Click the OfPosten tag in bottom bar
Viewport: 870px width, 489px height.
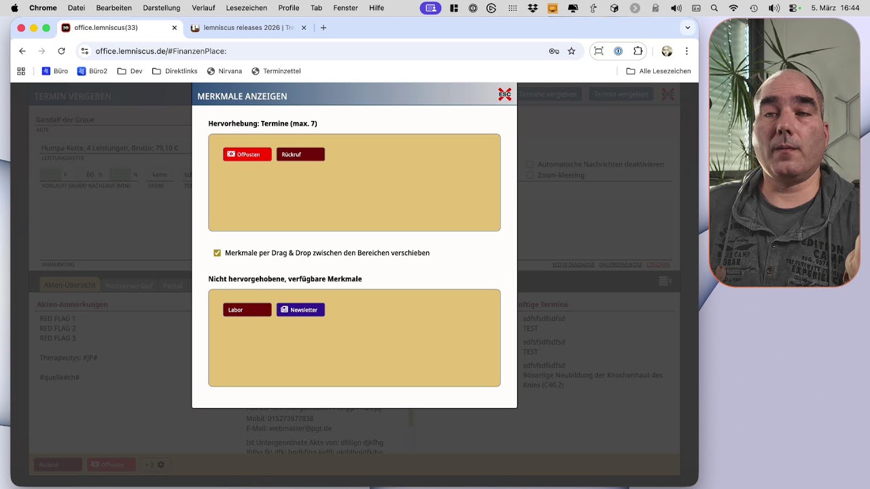pos(111,465)
